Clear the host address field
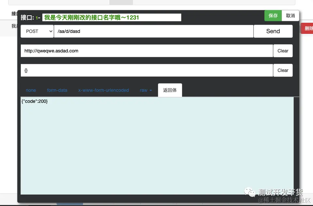This screenshot has width=313, height=206. (283, 51)
